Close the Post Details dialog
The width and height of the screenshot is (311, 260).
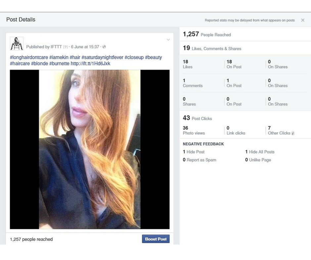(302, 20)
